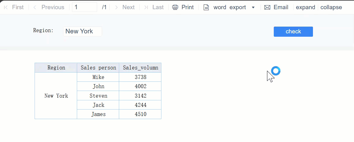Click the Word document export icon
This screenshot has height=142, width=354.
(x=206, y=7)
